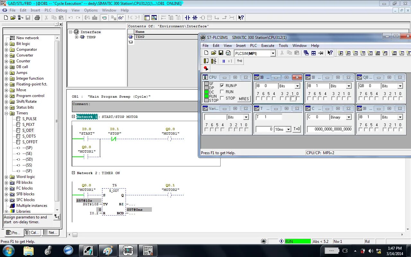Check the RUN-P mode checkbox
The image size is (411, 257).
[x=222, y=85]
